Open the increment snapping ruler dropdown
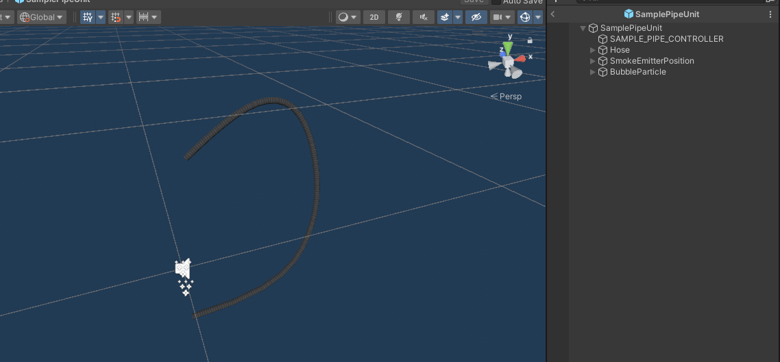The image size is (780, 362). [148, 17]
